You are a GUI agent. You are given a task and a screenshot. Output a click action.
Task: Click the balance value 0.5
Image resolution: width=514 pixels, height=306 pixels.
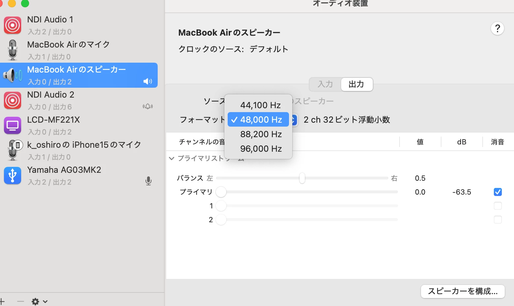click(x=420, y=178)
